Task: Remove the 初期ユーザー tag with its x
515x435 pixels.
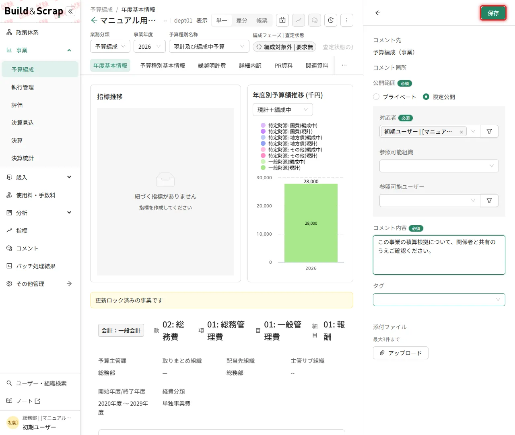Action: tap(461, 132)
